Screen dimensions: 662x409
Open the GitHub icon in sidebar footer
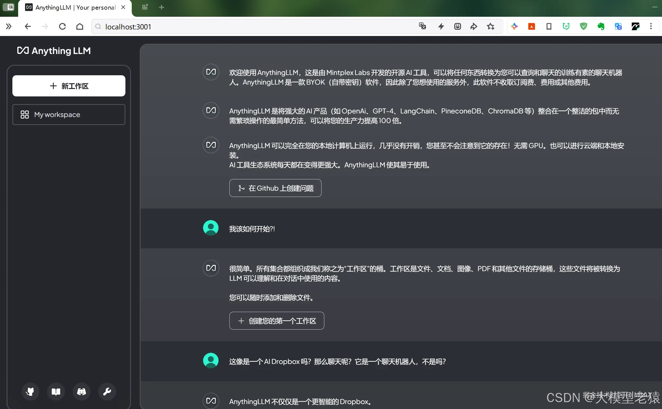(x=30, y=391)
